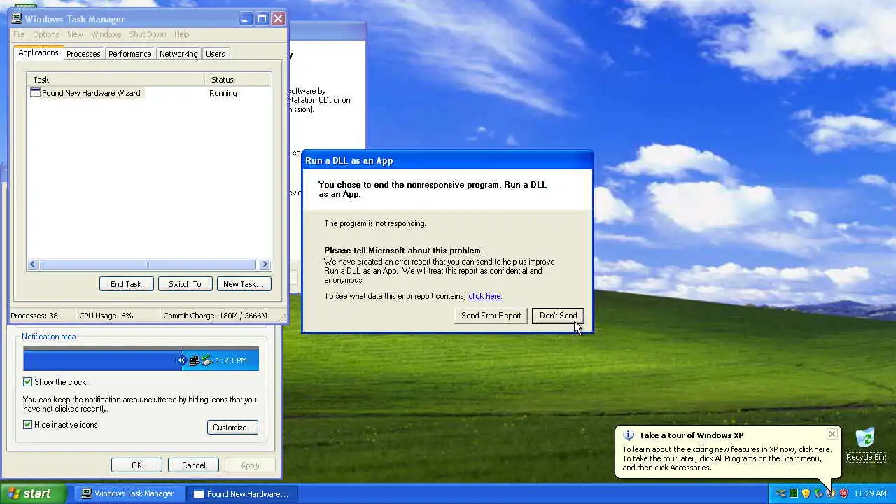Follow the 'click here' error report link
Image resolution: width=896 pixels, height=504 pixels.
[485, 296]
